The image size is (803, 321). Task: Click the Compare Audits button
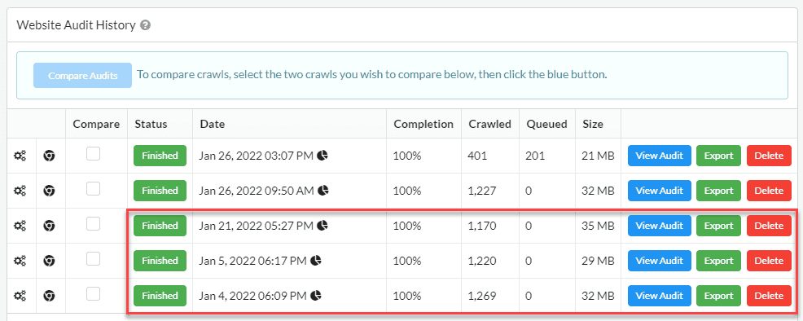[82, 75]
